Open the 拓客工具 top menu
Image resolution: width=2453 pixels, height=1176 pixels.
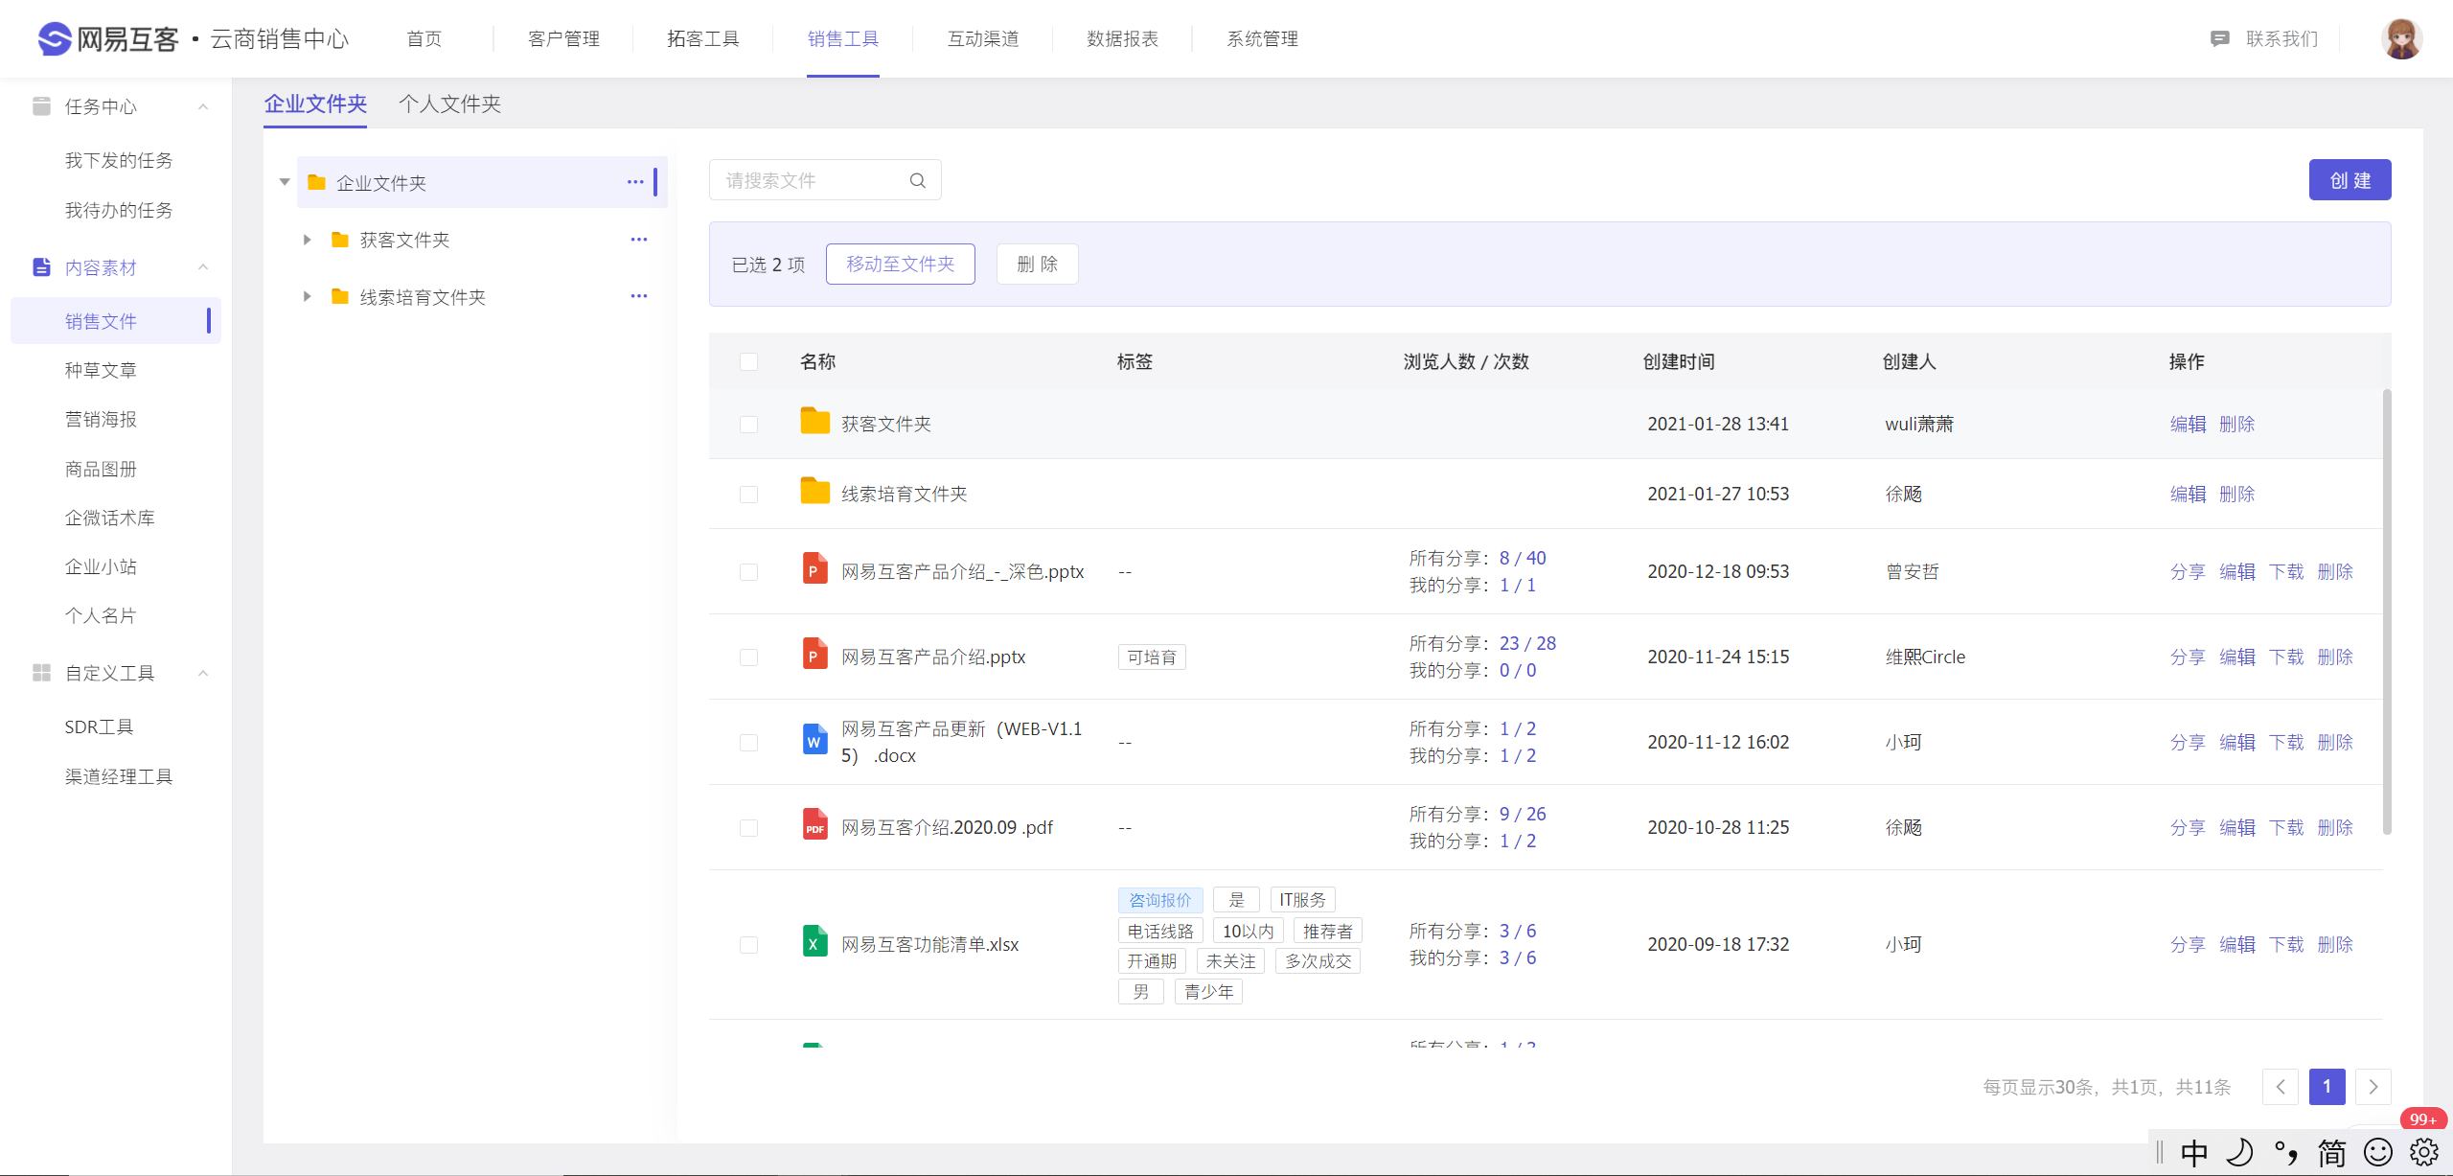tap(703, 39)
